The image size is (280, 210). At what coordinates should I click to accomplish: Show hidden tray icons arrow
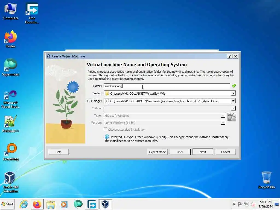(234, 204)
